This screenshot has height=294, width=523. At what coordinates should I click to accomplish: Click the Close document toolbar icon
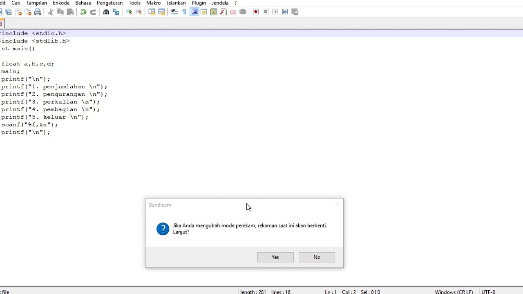(18, 12)
